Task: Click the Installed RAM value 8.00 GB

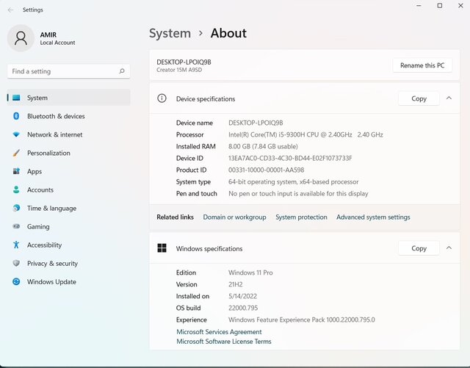Action: [263, 146]
